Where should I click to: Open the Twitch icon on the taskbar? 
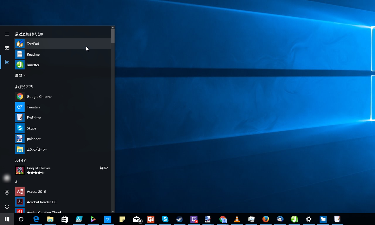tap(194, 219)
